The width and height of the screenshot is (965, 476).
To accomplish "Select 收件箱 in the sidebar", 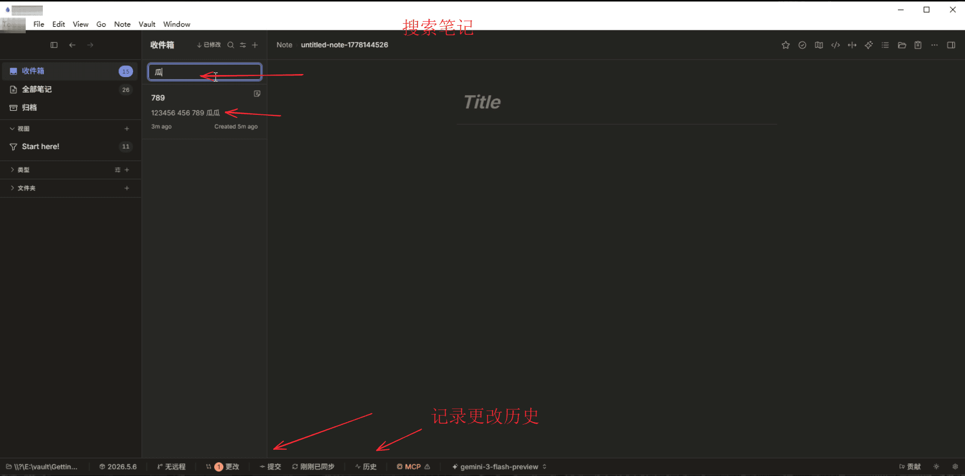I will coord(70,71).
